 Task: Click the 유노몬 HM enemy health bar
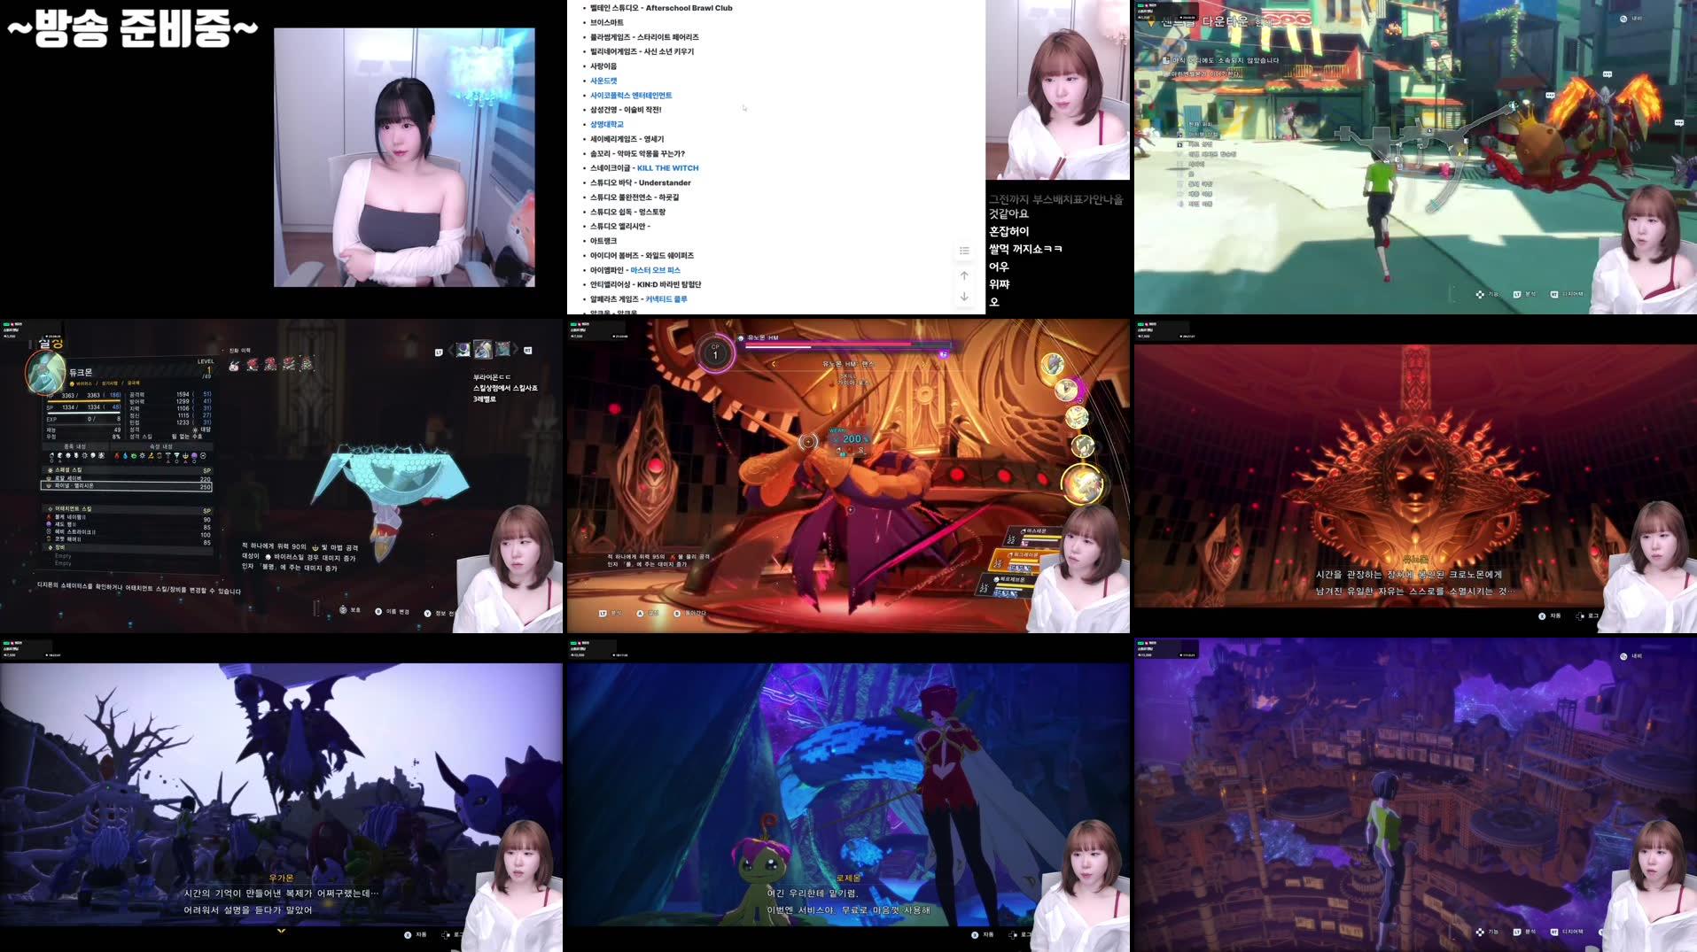[846, 345]
